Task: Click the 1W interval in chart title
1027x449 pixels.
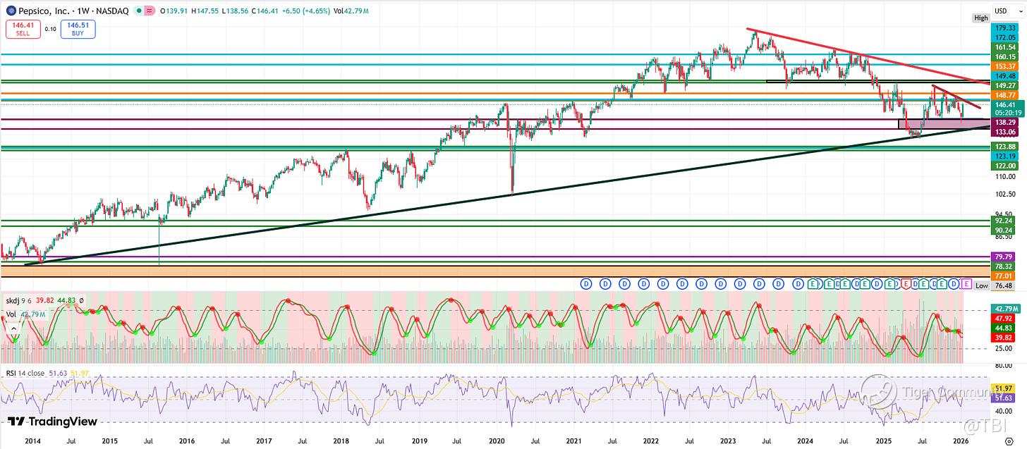Action: click(x=83, y=11)
